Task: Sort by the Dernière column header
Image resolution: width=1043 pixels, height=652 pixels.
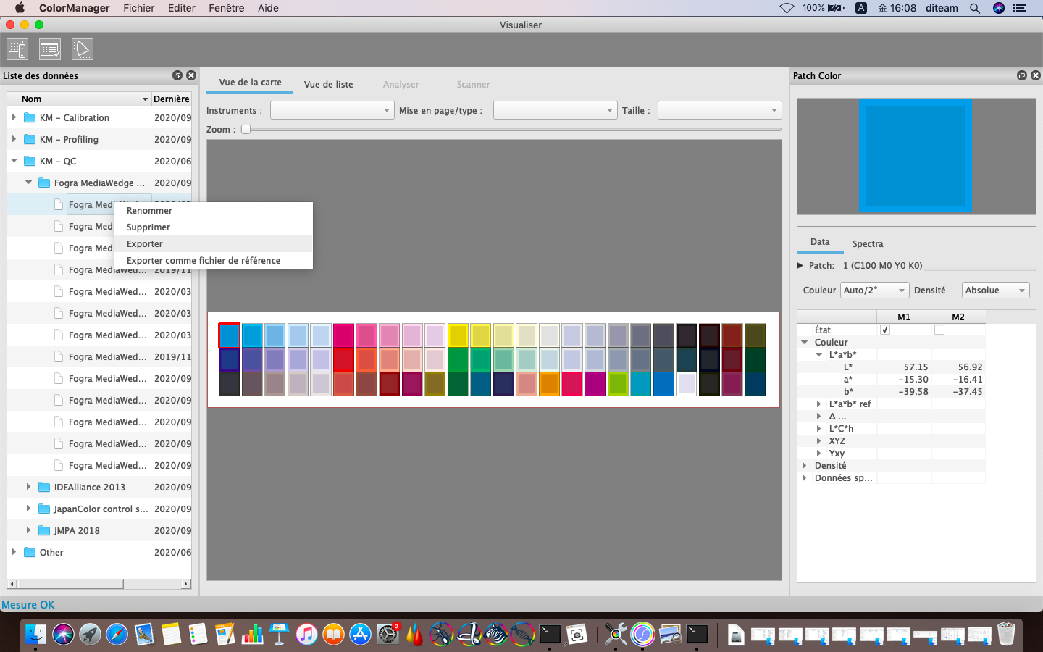Action: pyautogui.click(x=172, y=99)
